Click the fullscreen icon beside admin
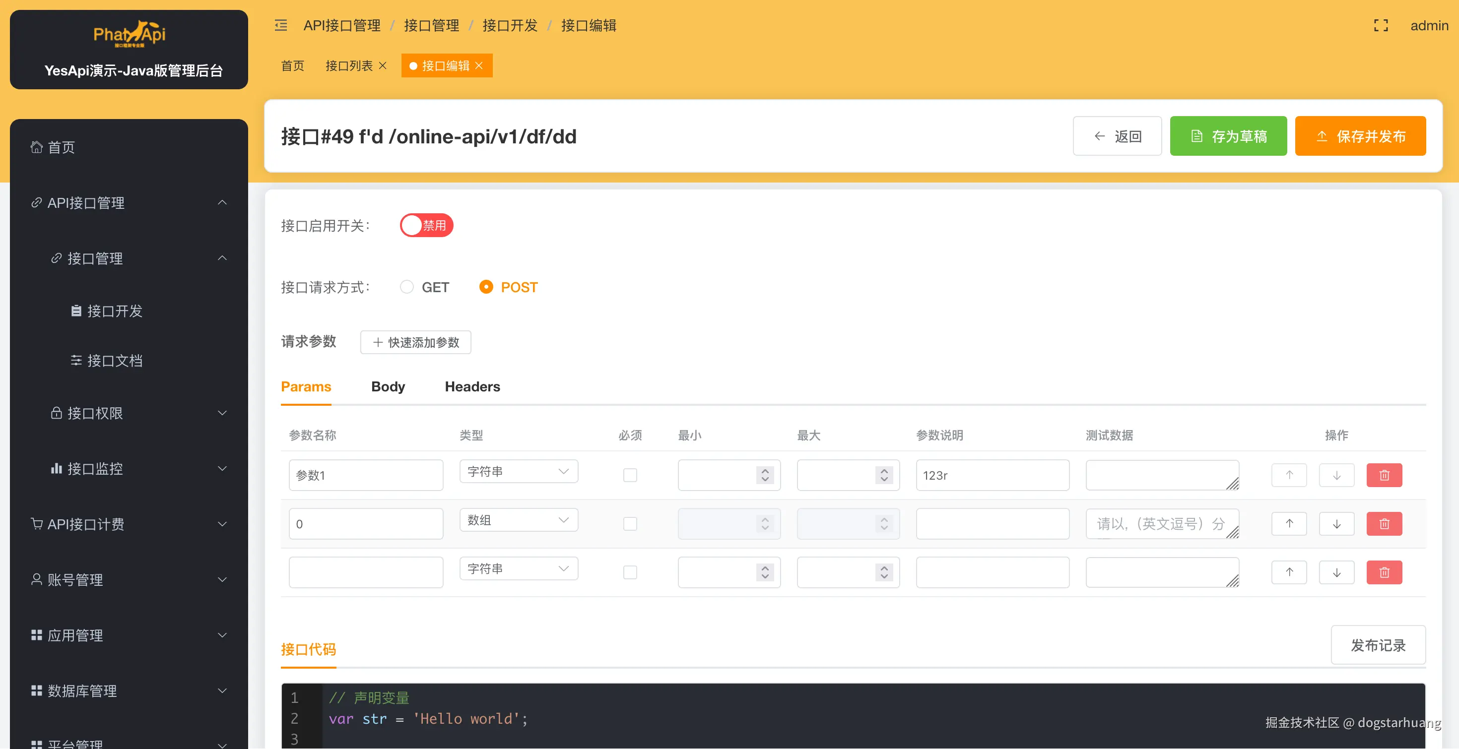This screenshot has width=1459, height=749. [x=1381, y=25]
